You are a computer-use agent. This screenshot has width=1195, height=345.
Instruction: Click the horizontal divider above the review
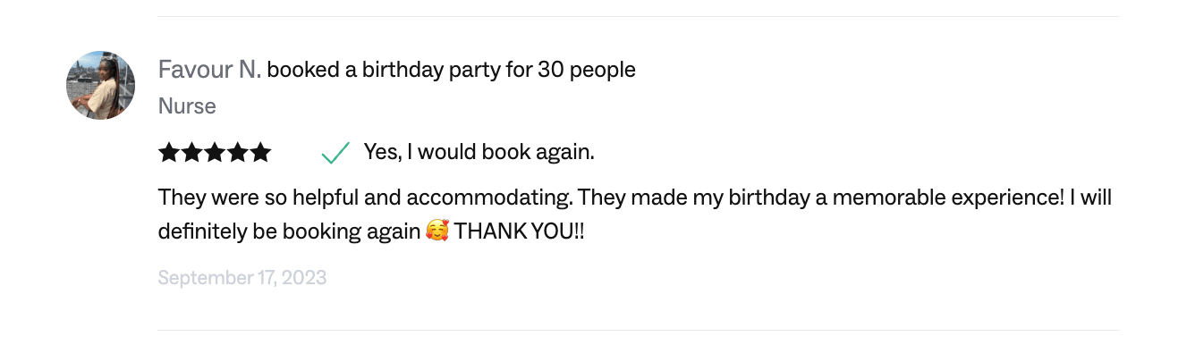[639, 16]
